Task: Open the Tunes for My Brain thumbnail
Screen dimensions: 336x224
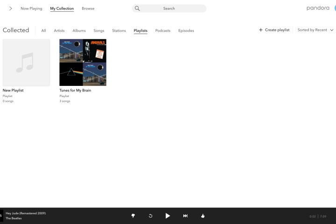Action: (83, 63)
